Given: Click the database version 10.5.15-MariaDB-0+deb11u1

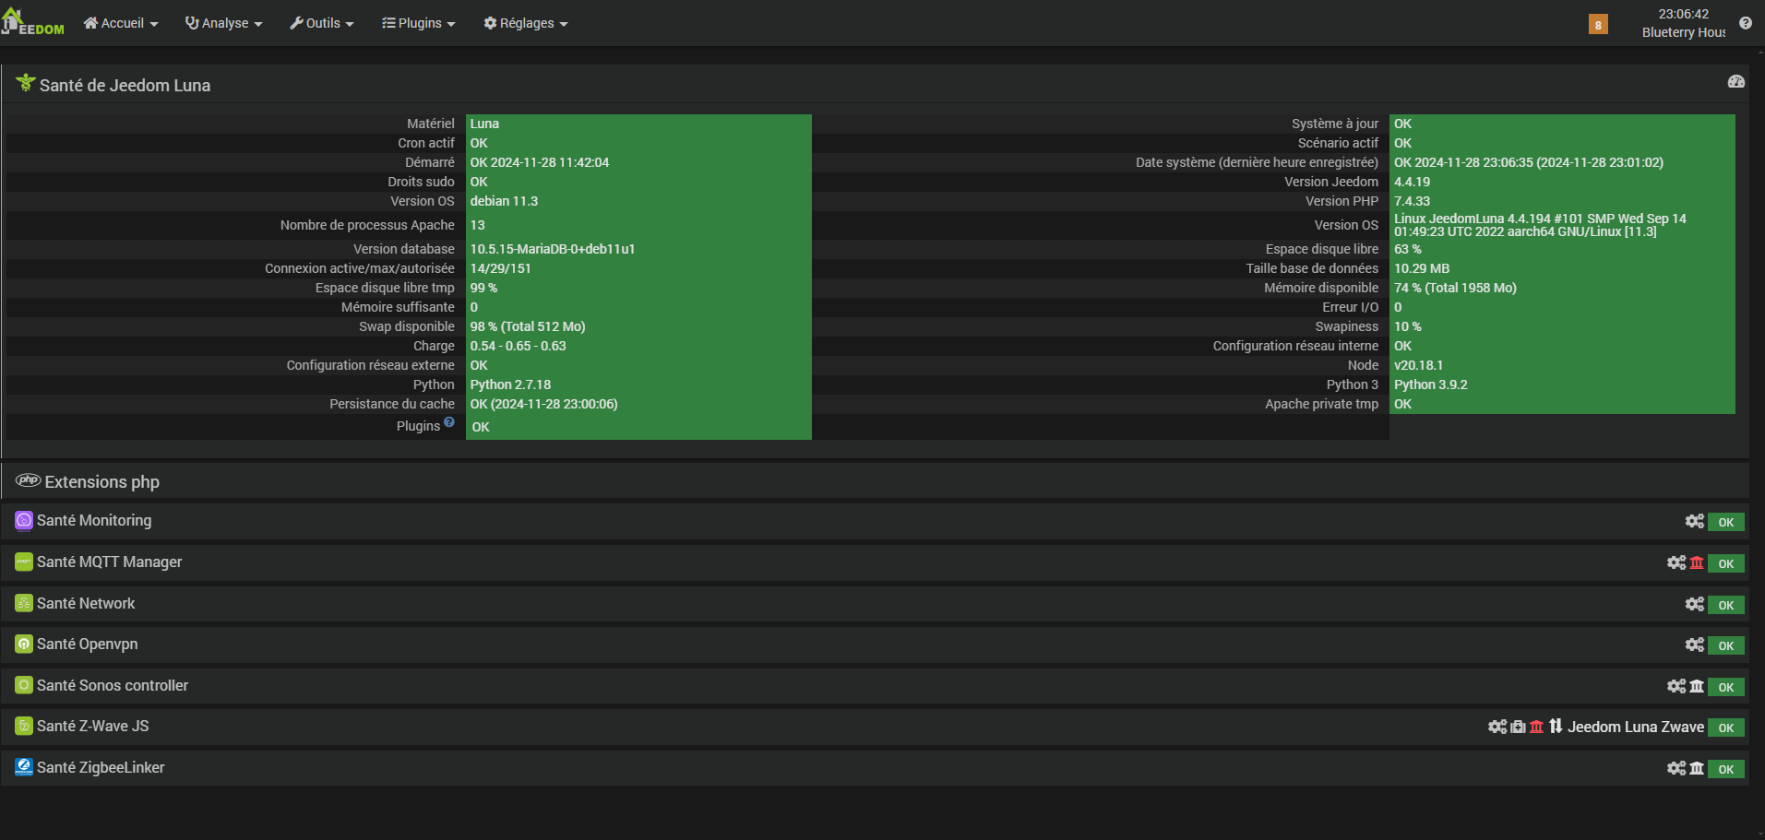Looking at the screenshot, I should [553, 249].
